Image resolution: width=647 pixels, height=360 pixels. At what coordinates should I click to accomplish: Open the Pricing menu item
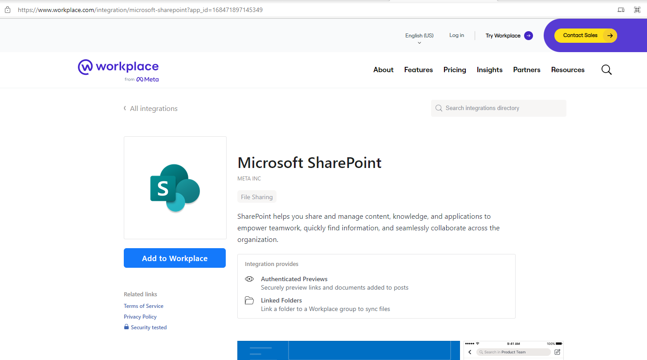click(455, 70)
